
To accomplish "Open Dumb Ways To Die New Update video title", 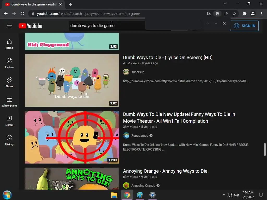I will (179, 117).
